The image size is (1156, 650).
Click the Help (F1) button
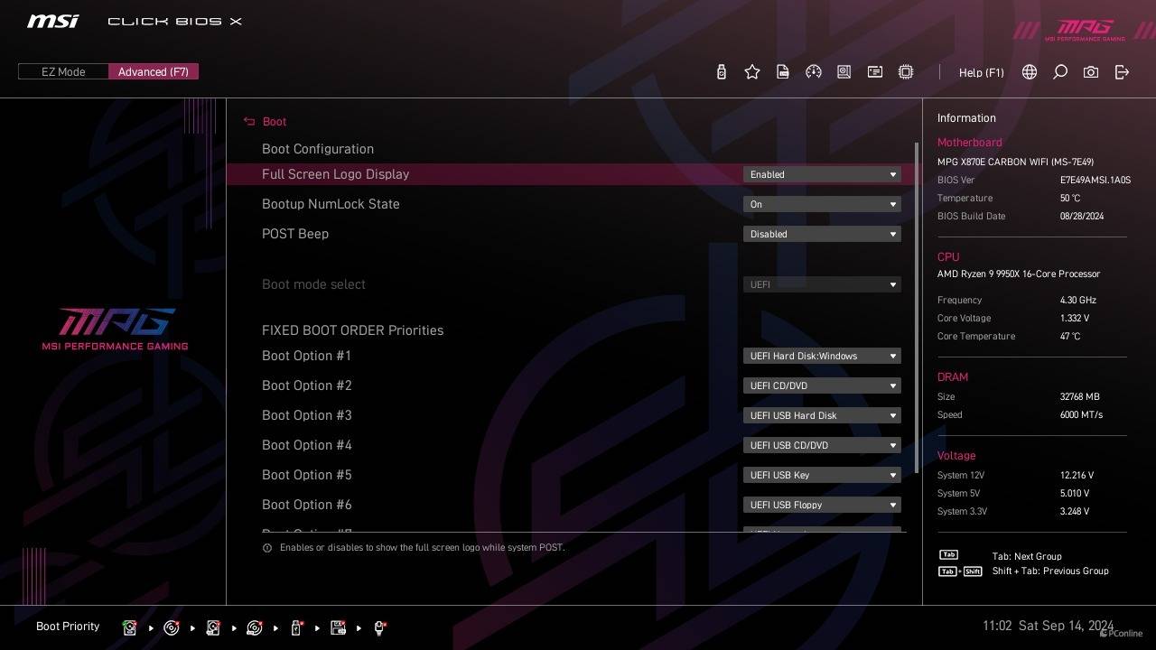981,72
